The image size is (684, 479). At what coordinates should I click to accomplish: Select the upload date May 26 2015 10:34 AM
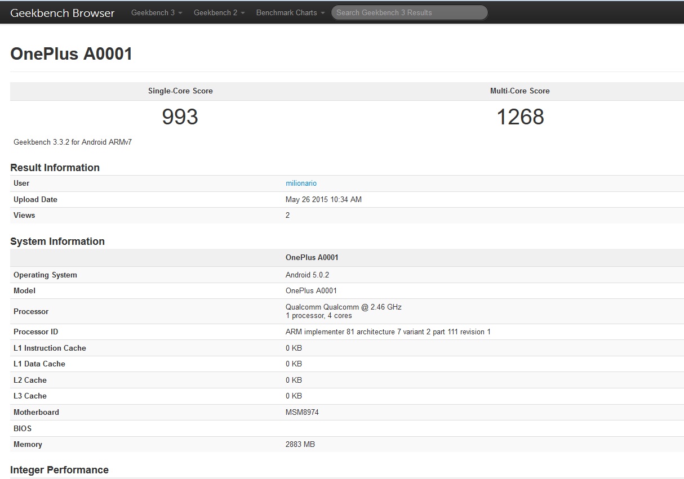[323, 200]
